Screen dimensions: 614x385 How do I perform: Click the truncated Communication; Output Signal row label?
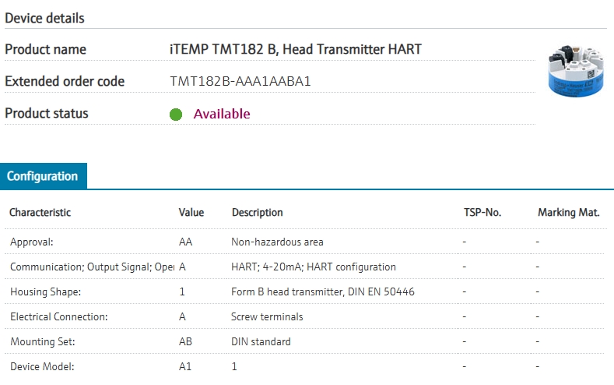[x=92, y=267]
